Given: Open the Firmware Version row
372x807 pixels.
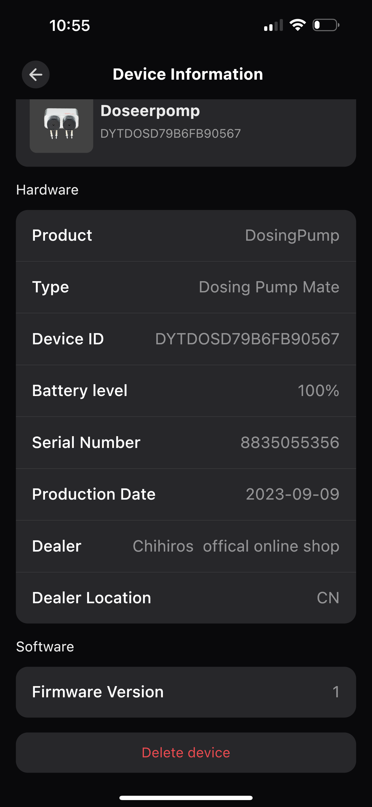Looking at the screenshot, I should (186, 692).
